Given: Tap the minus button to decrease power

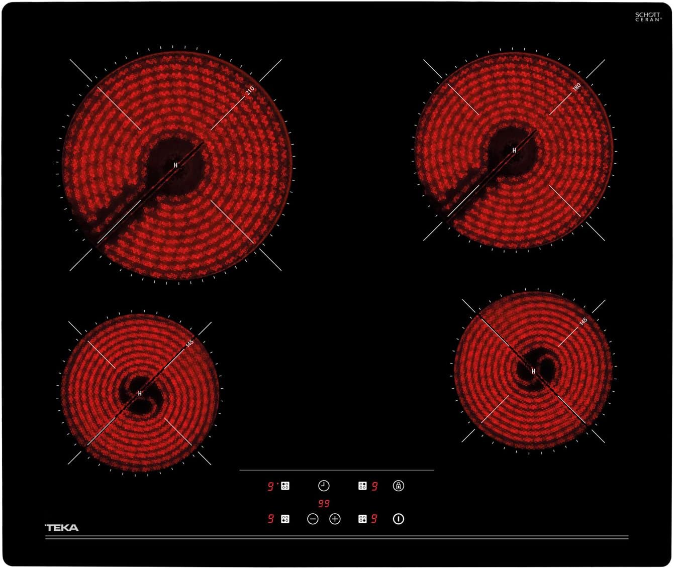Looking at the screenshot, I should pos(313,519).
